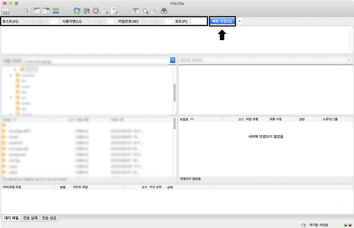The image size is (354, 228).
Task: Sort remote files by 크기 column
Action: coord(233,119)
